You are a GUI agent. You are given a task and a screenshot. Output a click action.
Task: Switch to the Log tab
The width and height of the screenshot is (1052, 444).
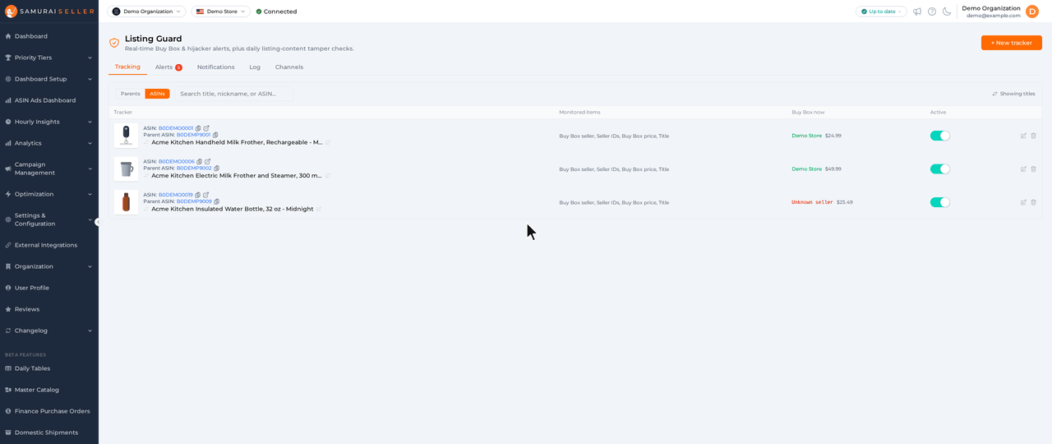tap(255, 67)
